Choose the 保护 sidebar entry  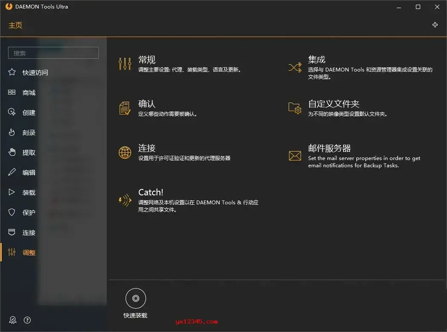pos(29,212)
